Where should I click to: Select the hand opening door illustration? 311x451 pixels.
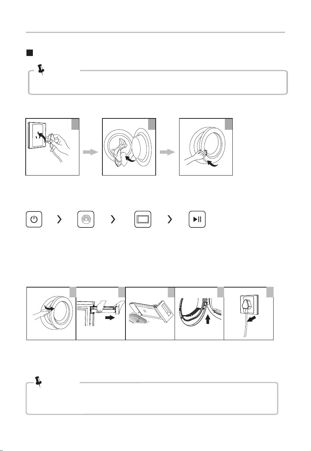[51, 314]
